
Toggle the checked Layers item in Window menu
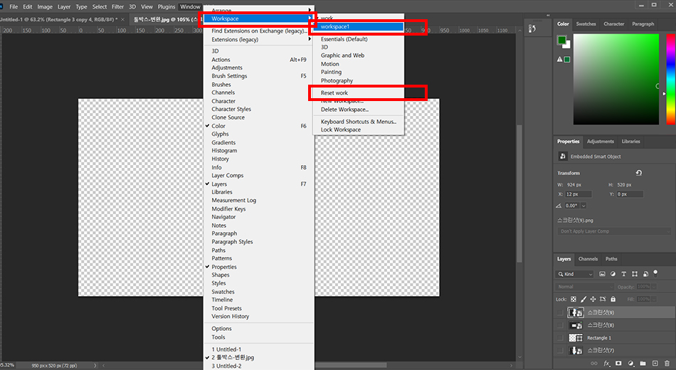(259, 184)
